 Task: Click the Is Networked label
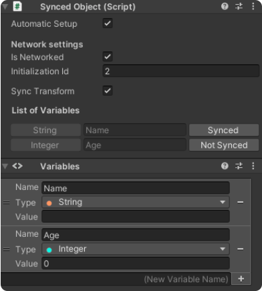coord(37,57)
